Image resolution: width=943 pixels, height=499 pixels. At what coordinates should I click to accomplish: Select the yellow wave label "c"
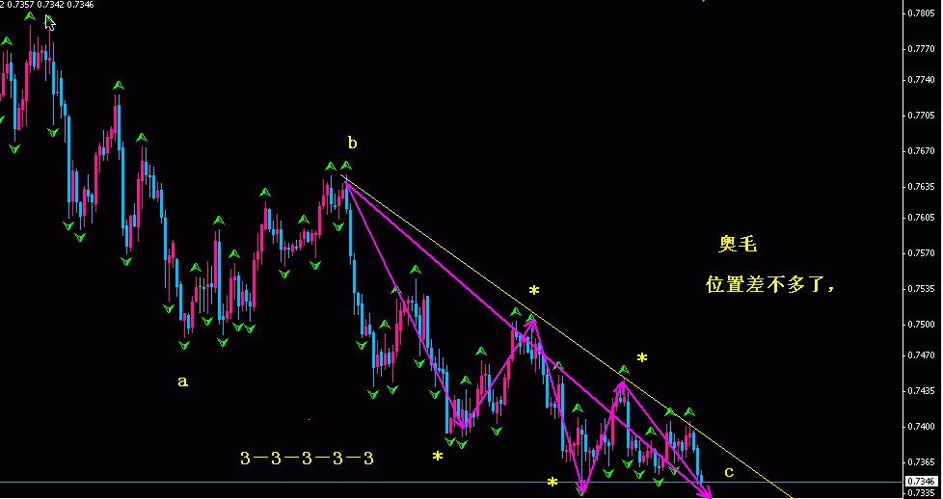coord(729,473)
